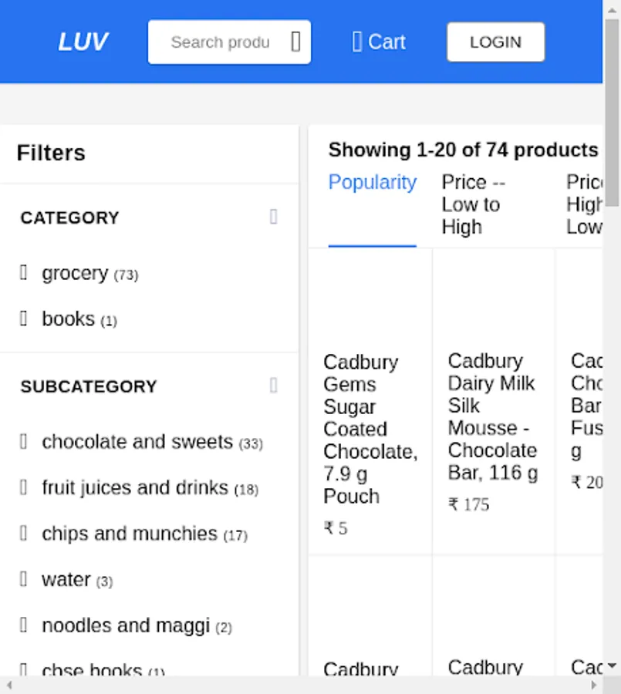Check the fruit juices and drinks filter

24,487
